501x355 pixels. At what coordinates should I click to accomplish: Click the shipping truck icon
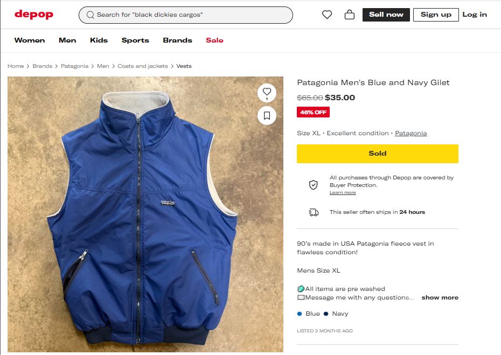pos(313,212)
